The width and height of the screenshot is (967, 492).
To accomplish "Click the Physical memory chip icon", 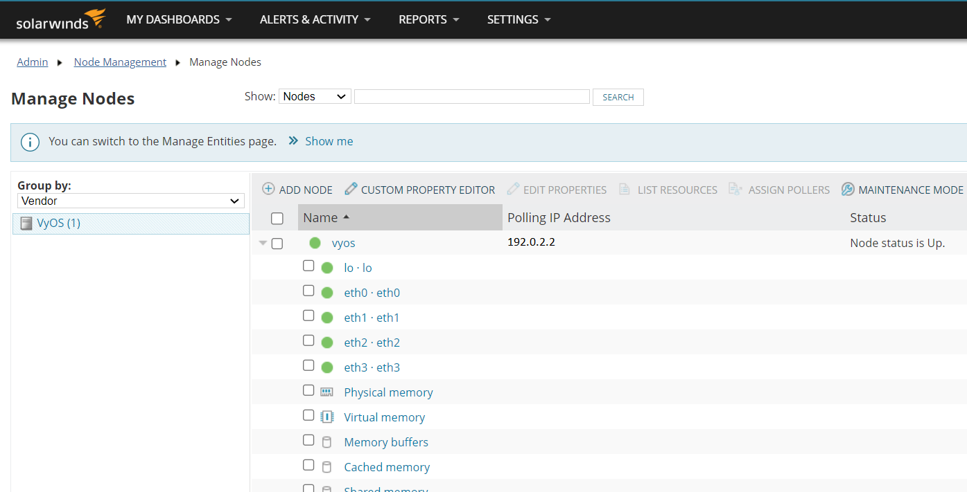I will (326, 392).
